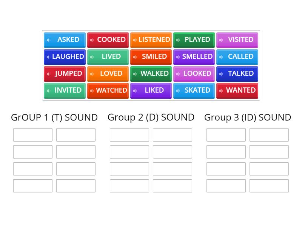Select the VISITED word text
The width and height of the screenshot is (302, 226).
pyautogui.click(x=241, y=40)
